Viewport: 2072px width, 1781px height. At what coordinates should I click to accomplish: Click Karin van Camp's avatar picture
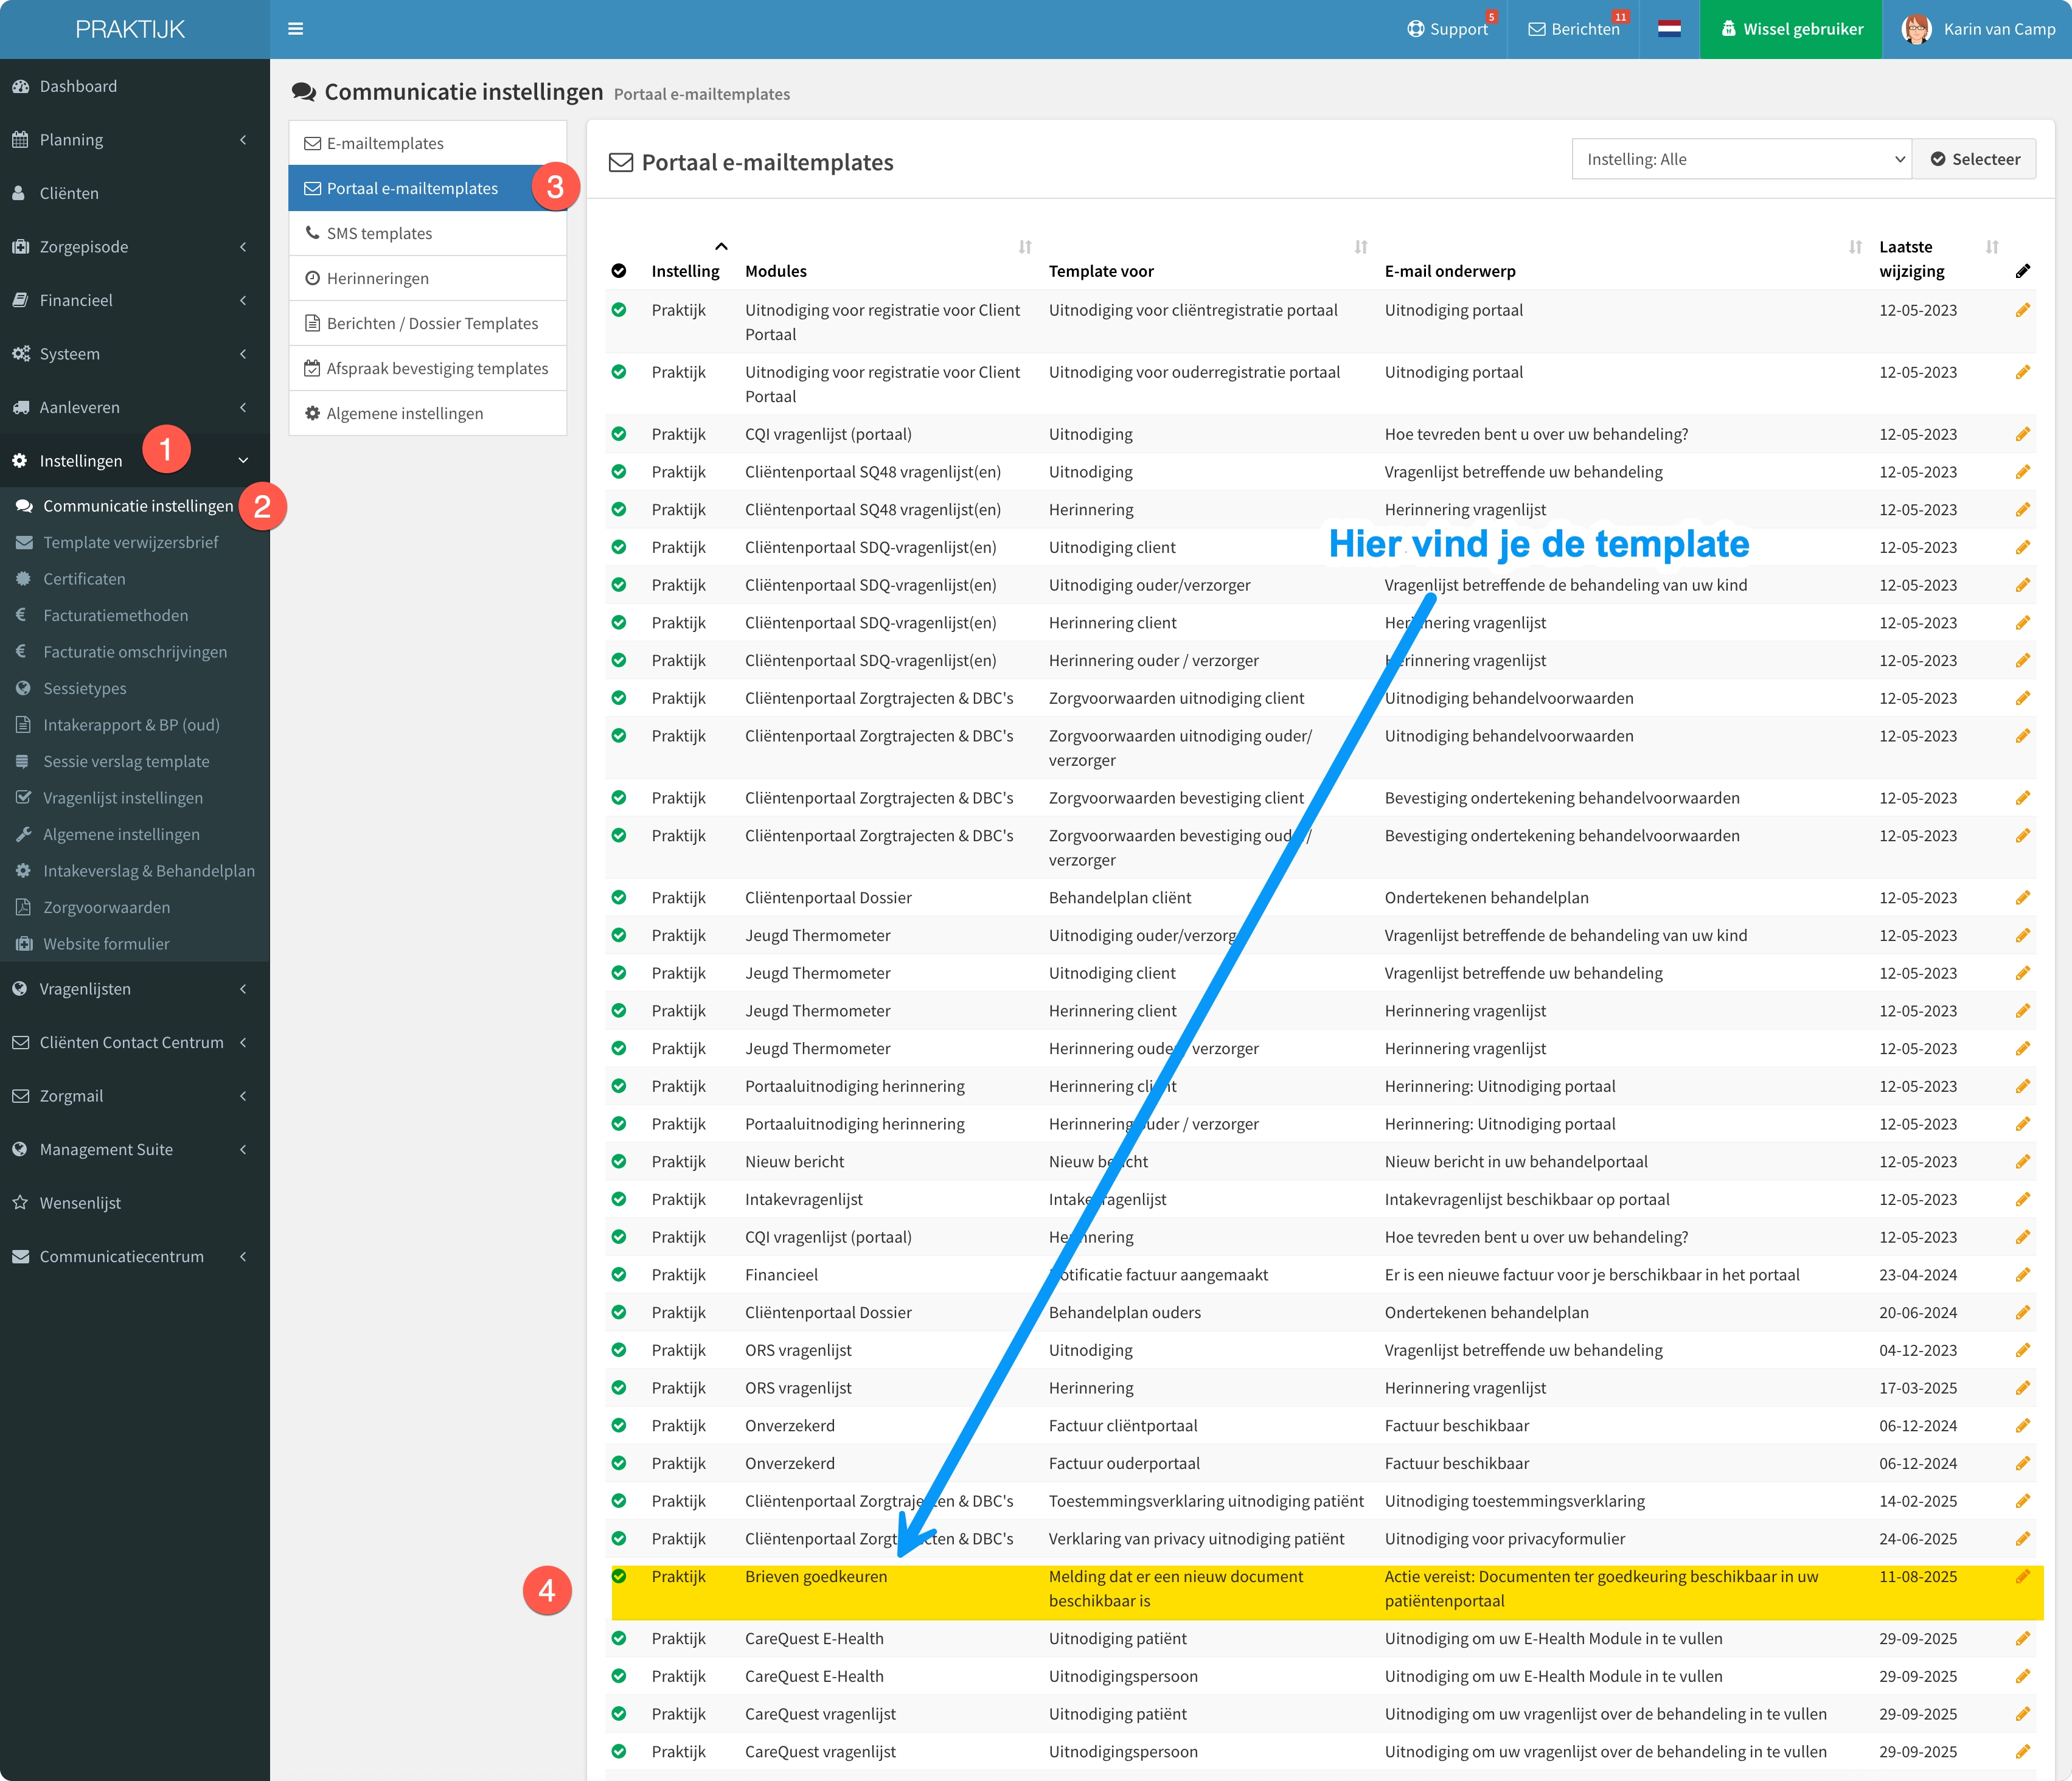tap(1916, 29)
